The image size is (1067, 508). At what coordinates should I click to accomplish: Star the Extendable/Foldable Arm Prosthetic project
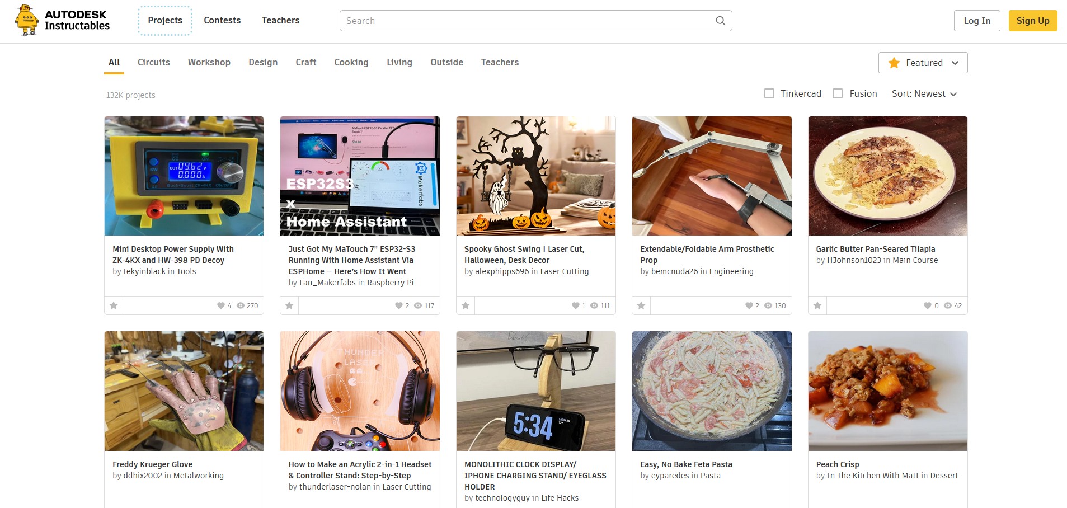click(x=641, y=305)
